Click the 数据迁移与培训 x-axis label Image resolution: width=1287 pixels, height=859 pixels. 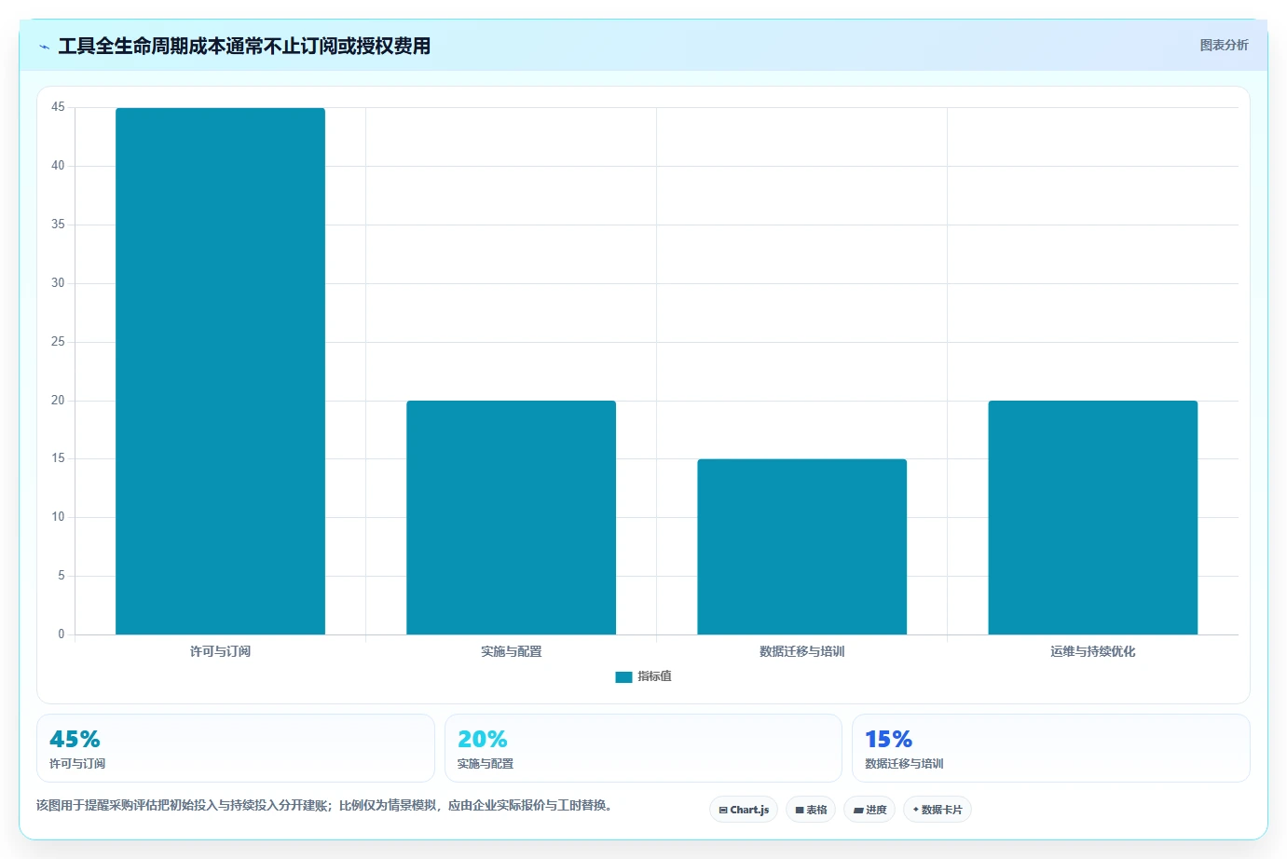click(801, 651)
